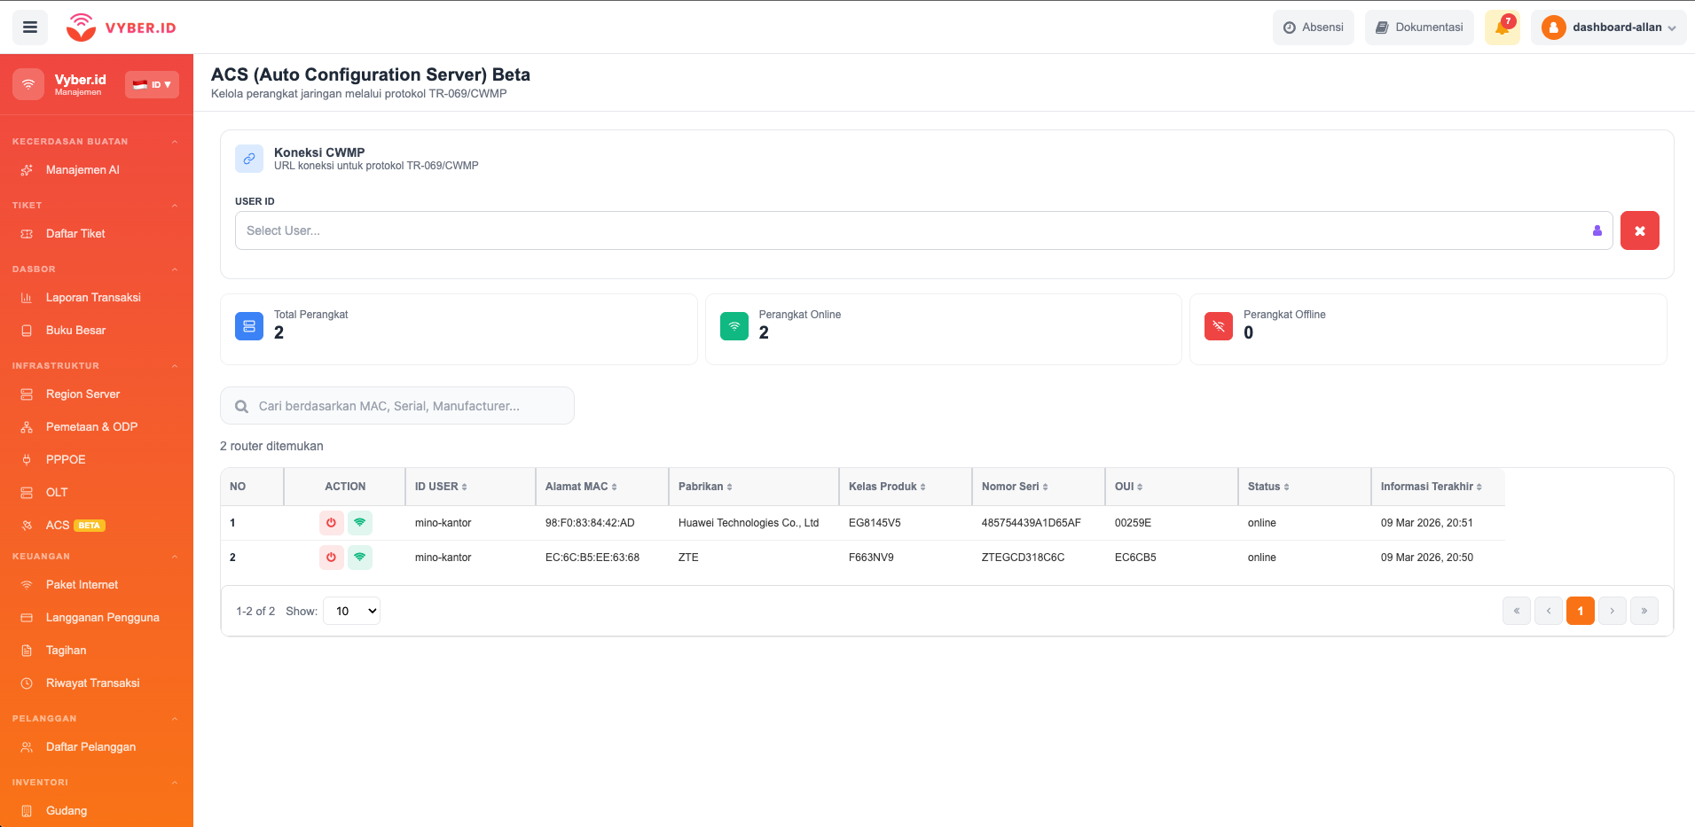Click the Absensi button
The height and width of the screenshot is (827, 1695).
point(1314,27)
